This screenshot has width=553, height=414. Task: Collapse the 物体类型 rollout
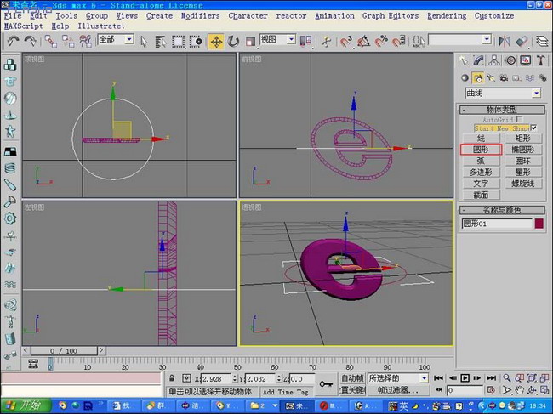[502, 110]
